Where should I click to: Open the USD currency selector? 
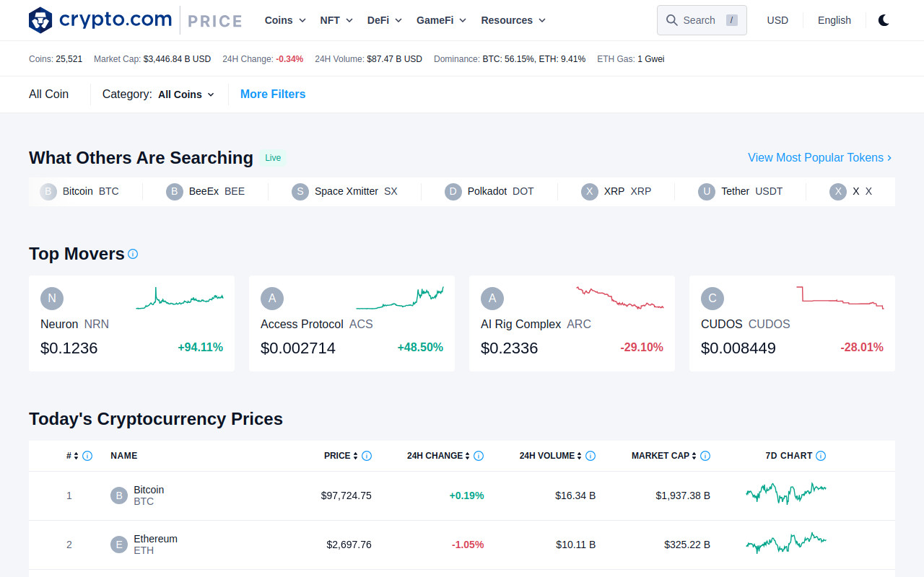tap(777, 20)
